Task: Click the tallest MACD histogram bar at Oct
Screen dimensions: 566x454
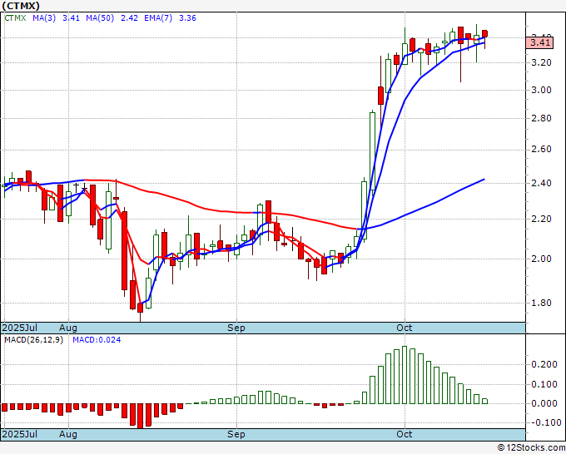Action: click(x=405, y=375)
